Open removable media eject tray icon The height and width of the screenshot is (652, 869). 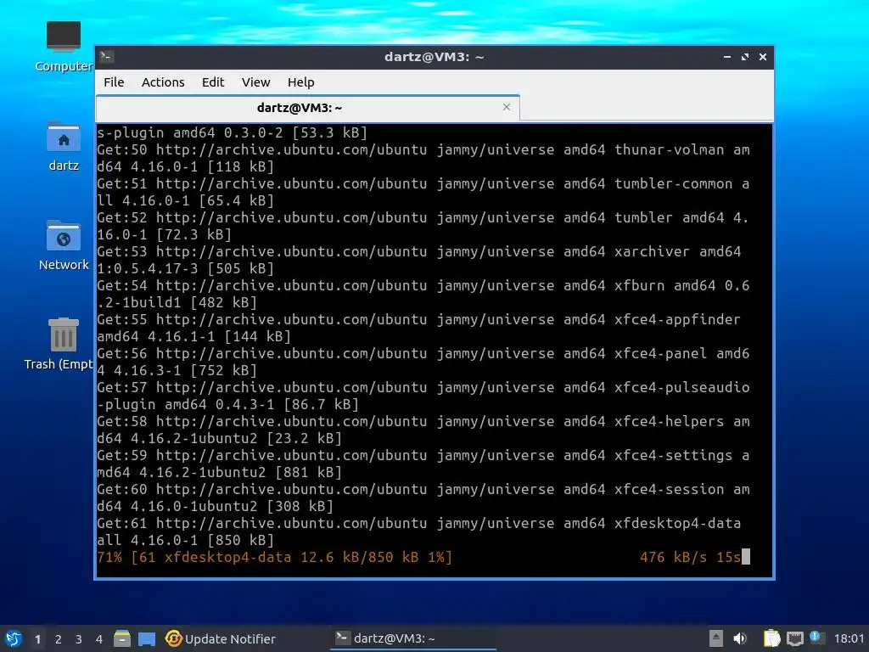tap(715, 638)
